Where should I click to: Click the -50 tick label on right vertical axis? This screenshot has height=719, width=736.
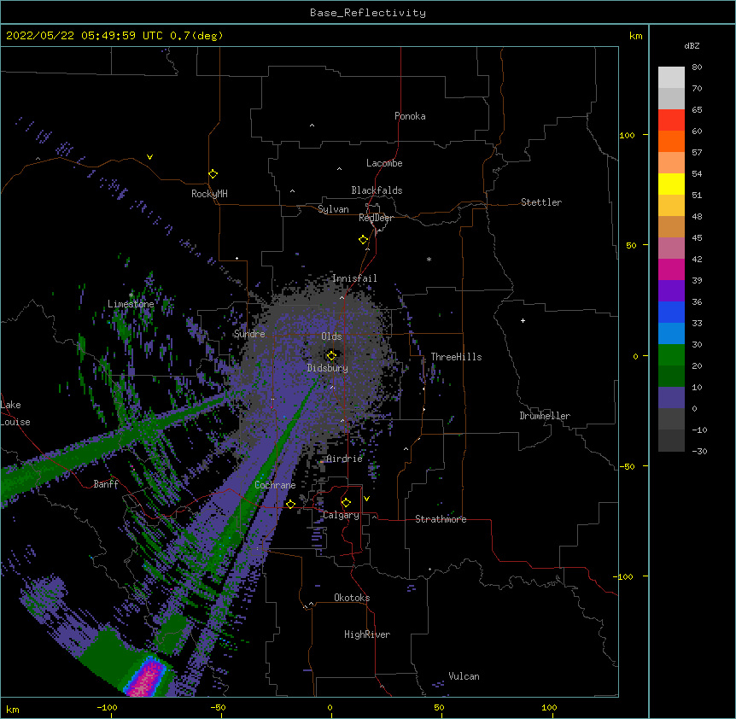(627, 466)
